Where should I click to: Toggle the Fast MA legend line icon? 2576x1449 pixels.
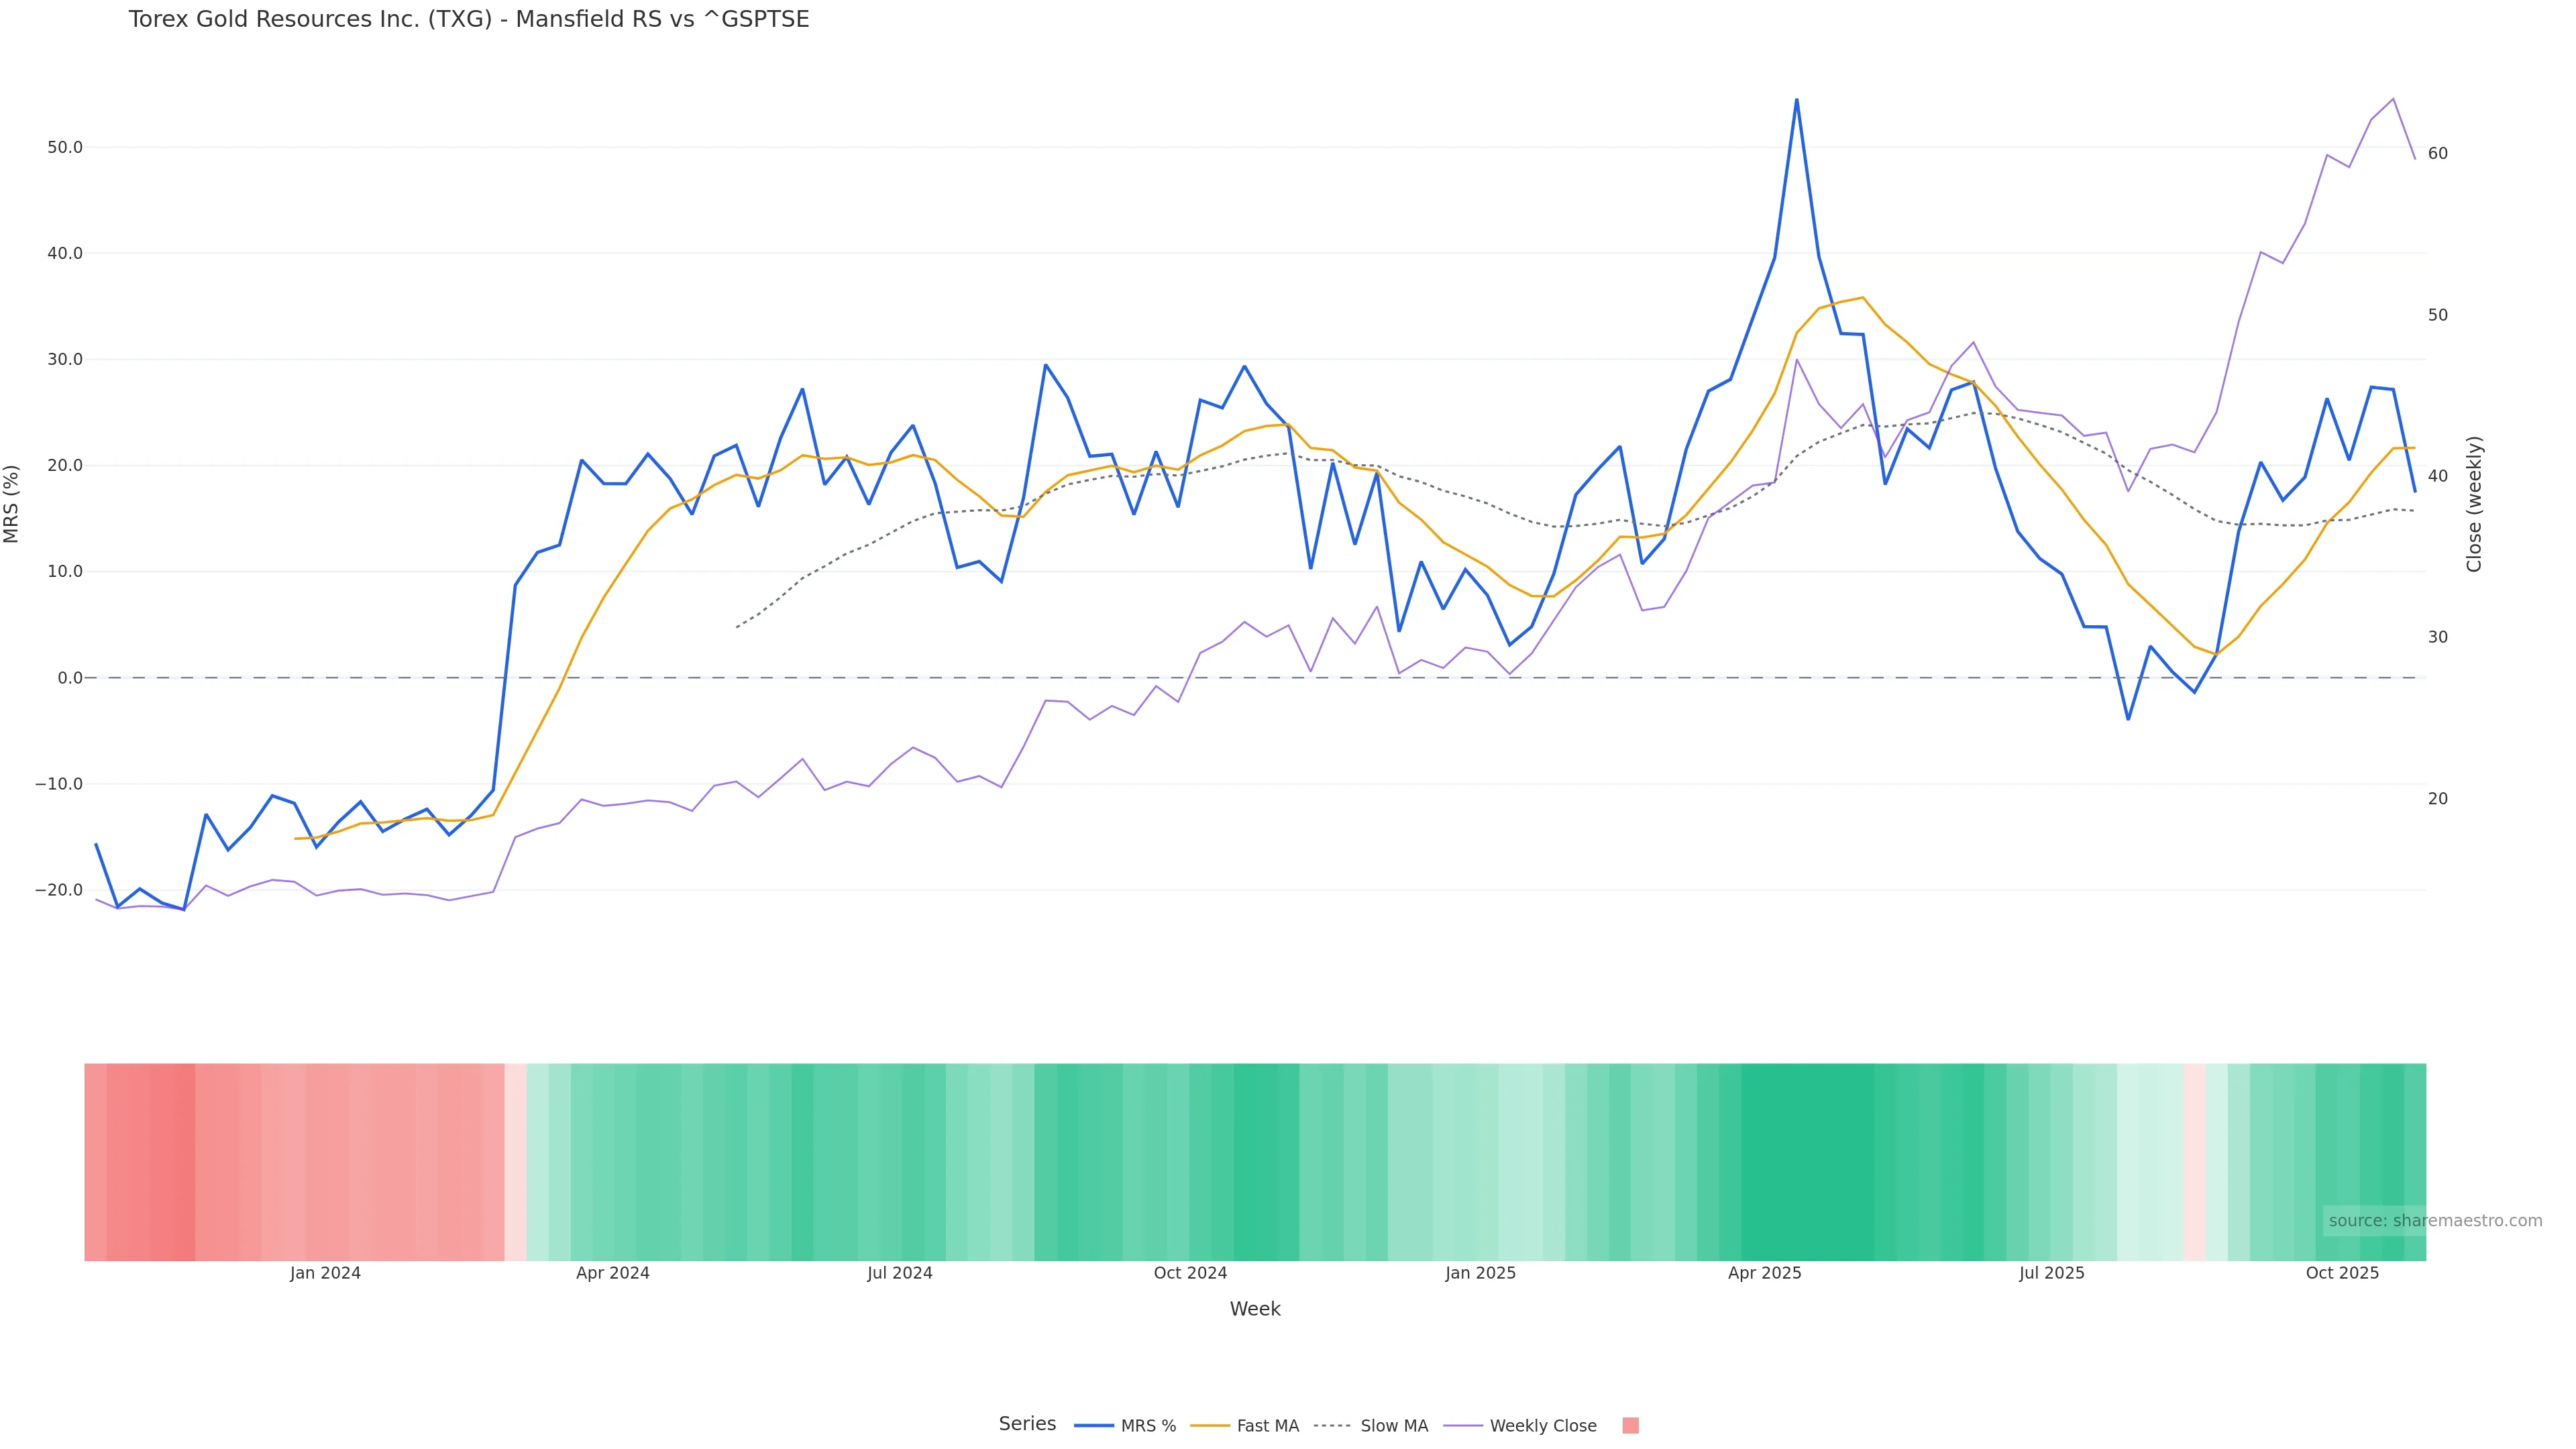[1210, 1426]
